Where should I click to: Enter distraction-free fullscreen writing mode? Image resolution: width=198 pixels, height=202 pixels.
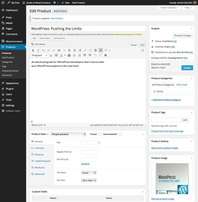click(143, 50)
